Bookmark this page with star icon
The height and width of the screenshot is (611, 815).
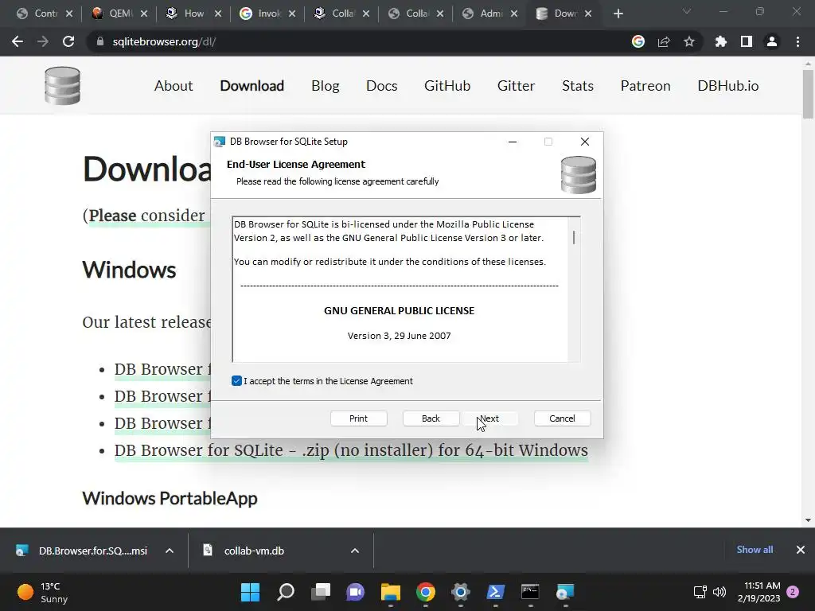tap(689, 41)
